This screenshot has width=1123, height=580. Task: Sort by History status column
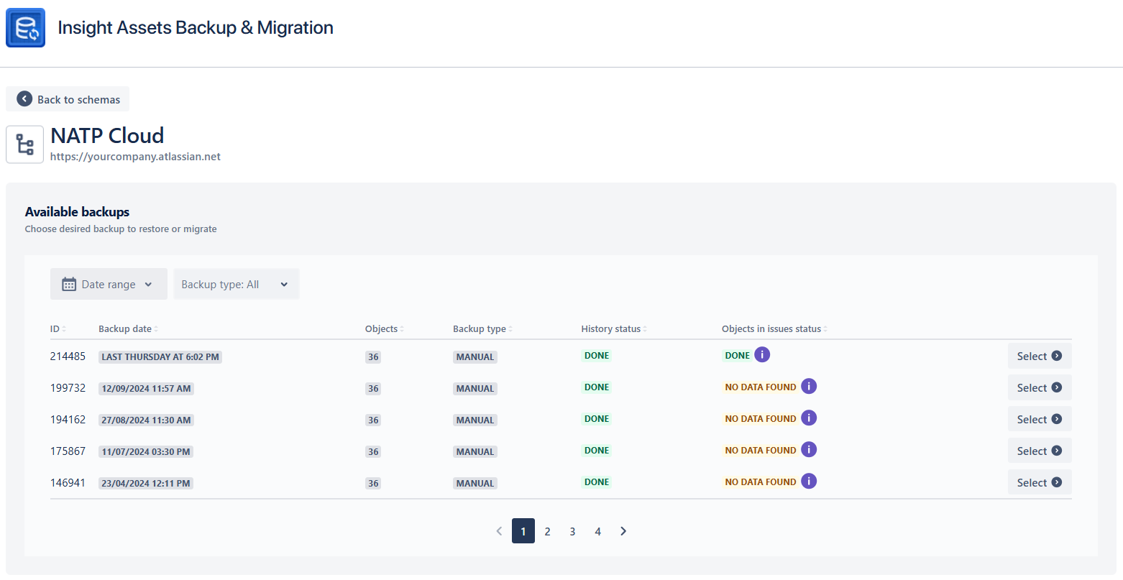tap(615, 329)
